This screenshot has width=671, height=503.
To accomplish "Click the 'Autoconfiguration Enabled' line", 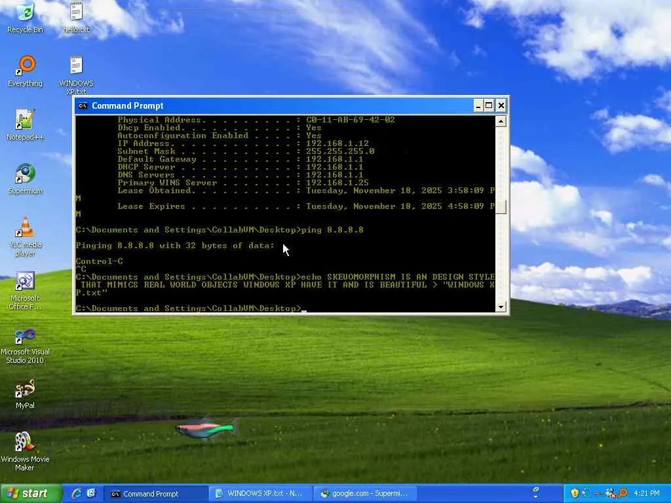I will tap(219, 136).
